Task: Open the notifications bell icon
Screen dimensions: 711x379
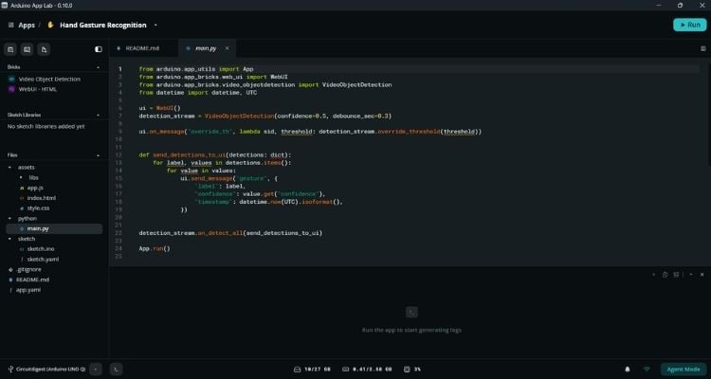Action: [x=628, y=369]
